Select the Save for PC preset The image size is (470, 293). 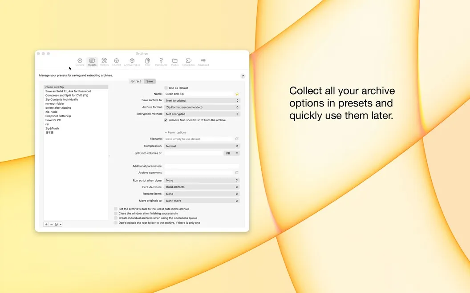[x=76, y=120]
